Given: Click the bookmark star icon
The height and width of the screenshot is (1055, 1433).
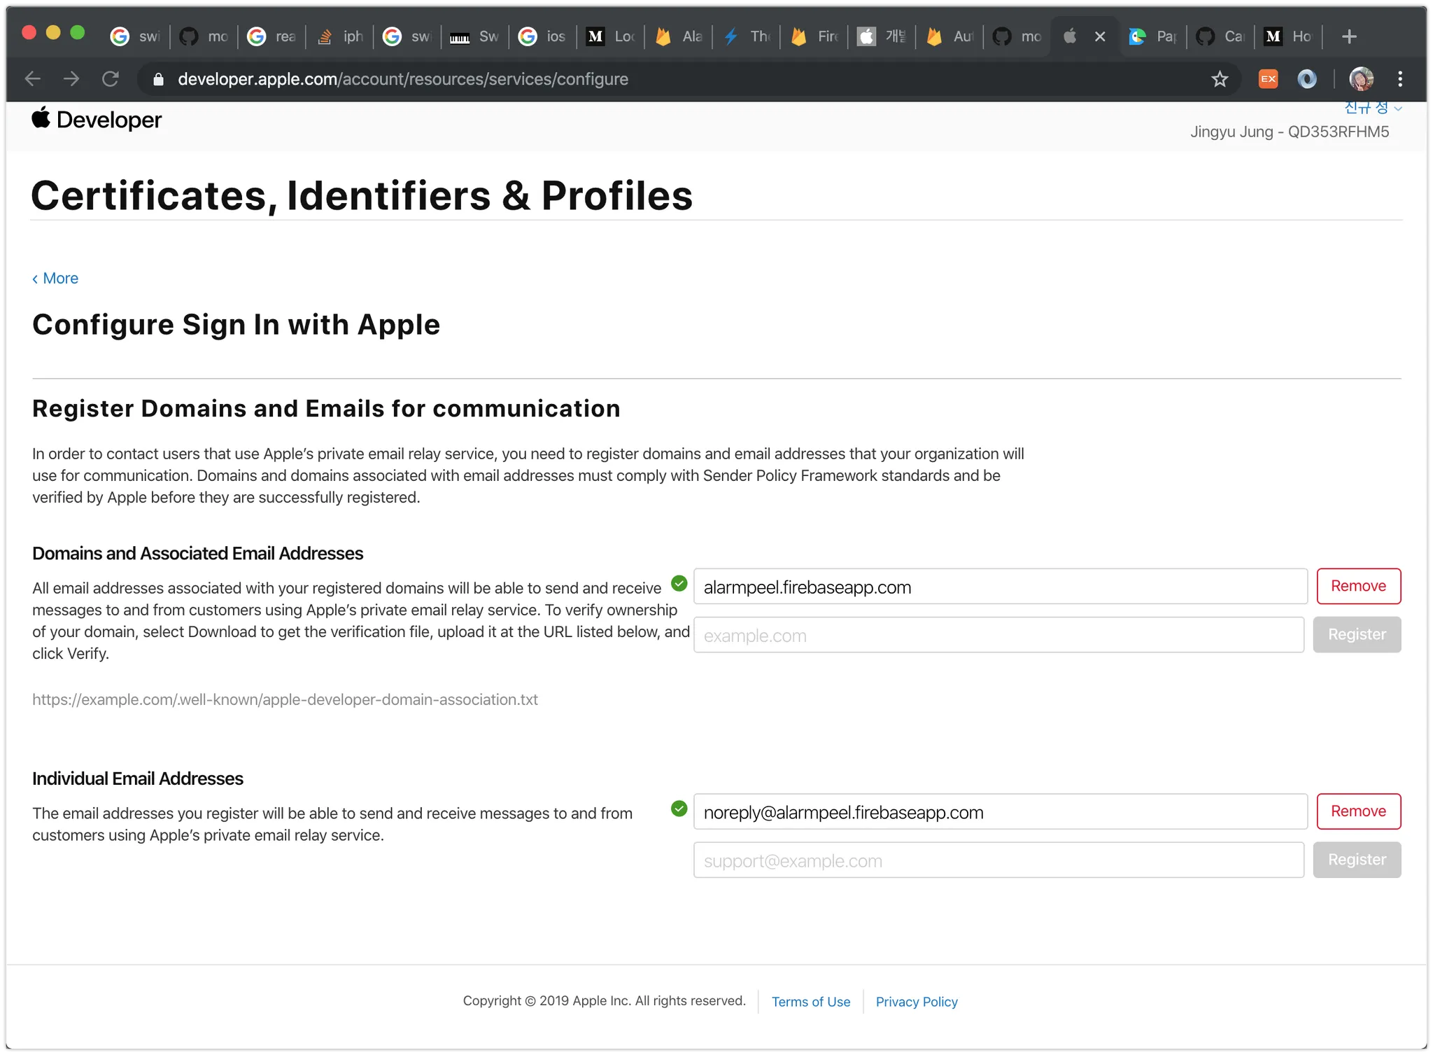Looking at the screenshot, I should click(1220, 79).
